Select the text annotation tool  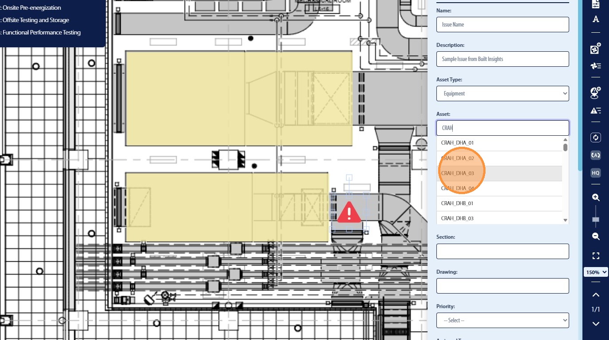click(596, 19)
